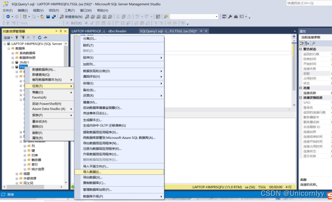The image size is (332, 202).
Task: Choose 属性(R) in the context menu
Action: point(49,138)
